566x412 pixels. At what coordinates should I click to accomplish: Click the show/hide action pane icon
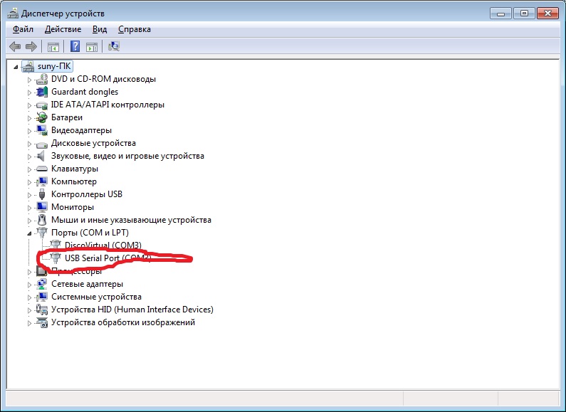[91, 47]
